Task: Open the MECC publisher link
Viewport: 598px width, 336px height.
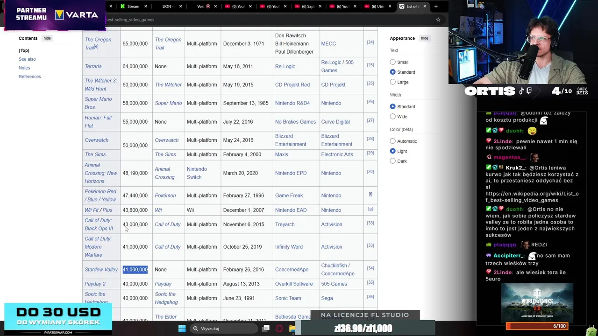Action: (328, 43)
